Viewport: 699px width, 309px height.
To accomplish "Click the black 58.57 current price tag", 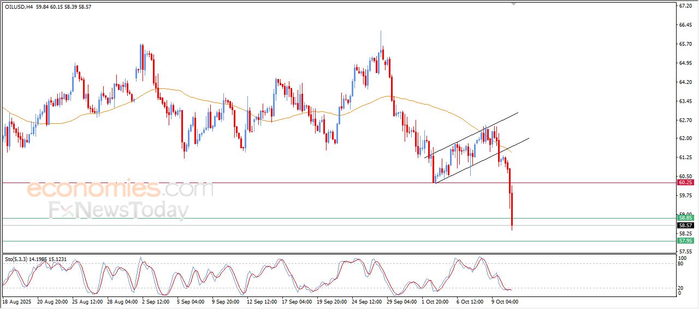I will click(685, 225).
